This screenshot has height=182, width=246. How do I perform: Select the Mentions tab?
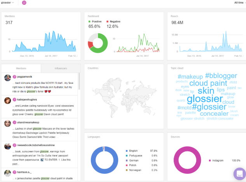(21, 68)
